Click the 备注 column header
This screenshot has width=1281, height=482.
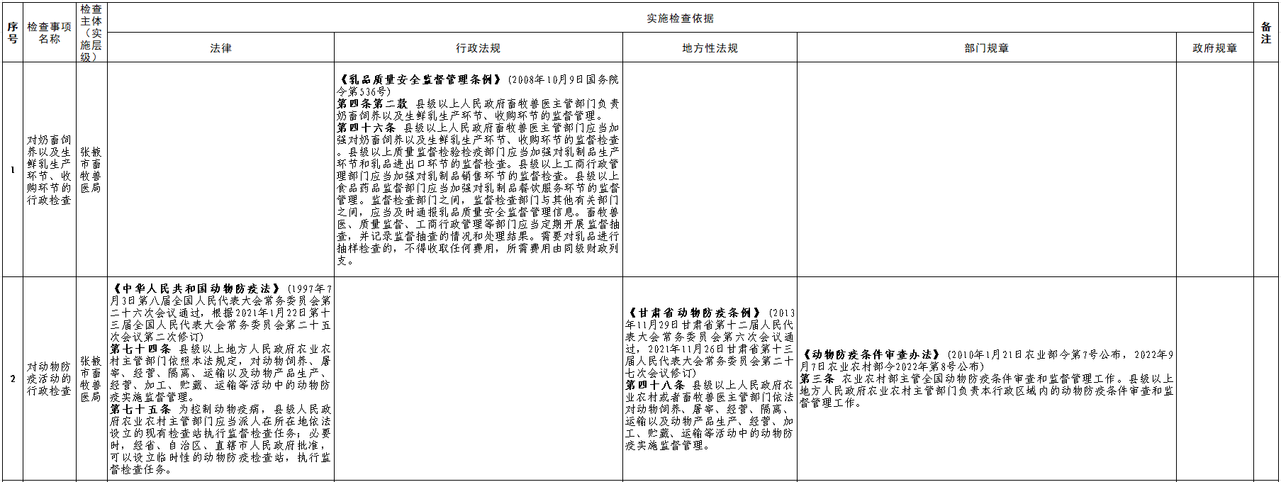coord(1266,33)
